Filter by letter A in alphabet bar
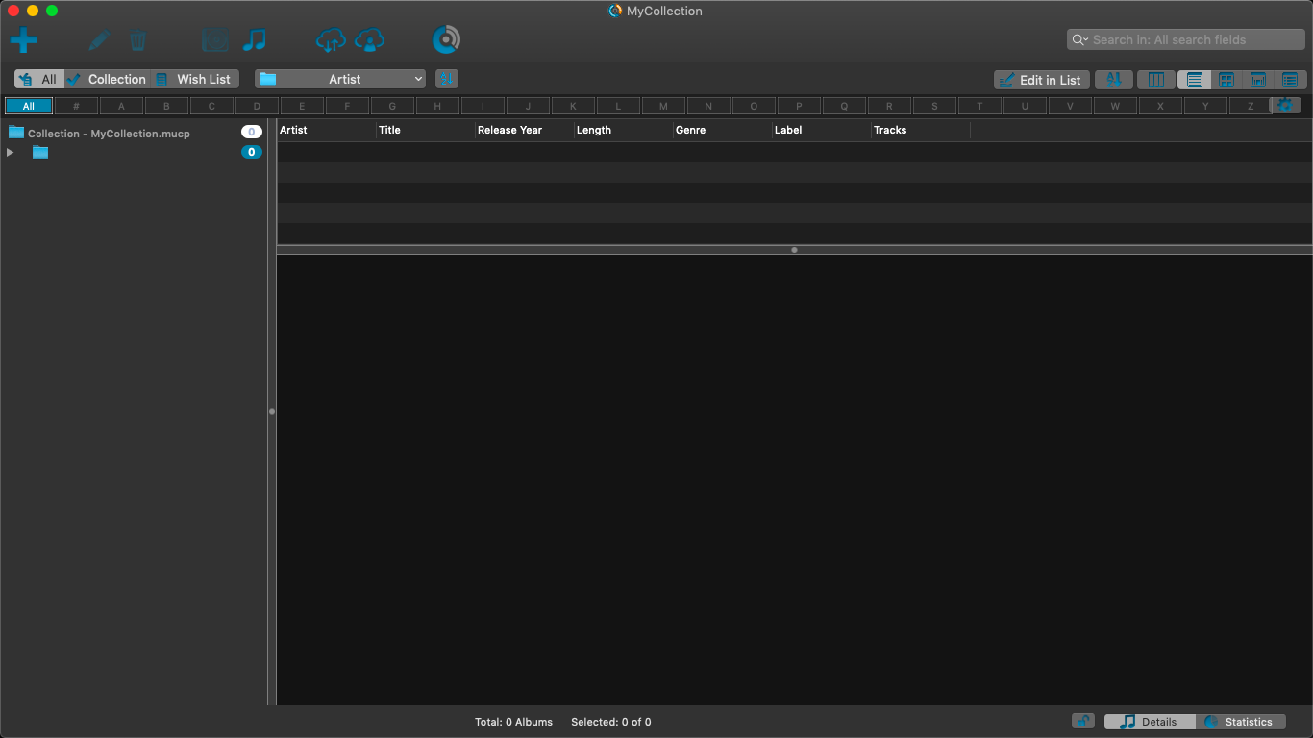 coord(121,106)
